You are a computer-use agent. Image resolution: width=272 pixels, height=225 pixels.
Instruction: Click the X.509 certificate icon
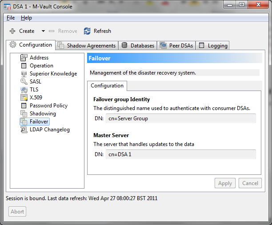pyautogui.click(x=24, y=98)
